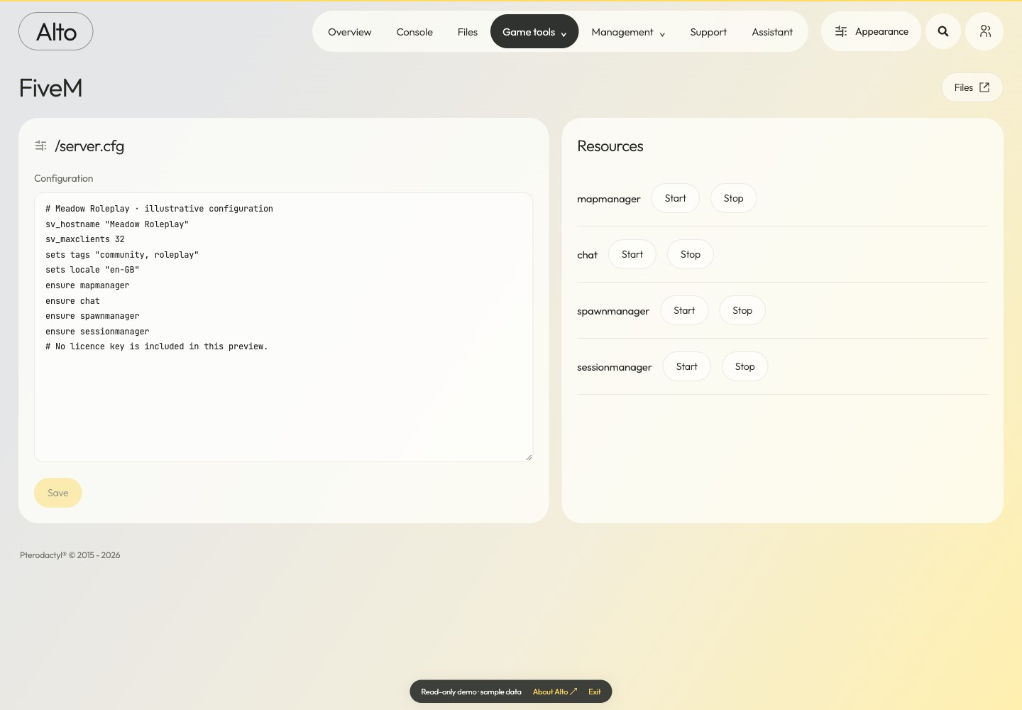The image size is (1022, 710).
Task: Expand the Game tools dropdown
Action: point(534,32)
